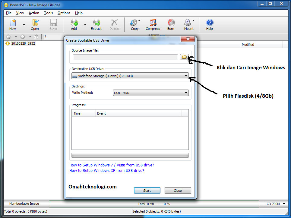
Task: Open the Options menu
Action: tap(64, 13)
